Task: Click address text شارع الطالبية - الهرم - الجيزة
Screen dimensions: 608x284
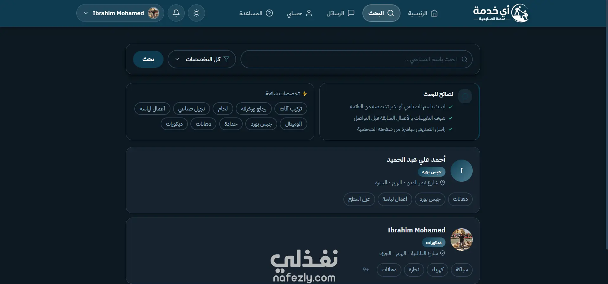Action: pos(409,253)
